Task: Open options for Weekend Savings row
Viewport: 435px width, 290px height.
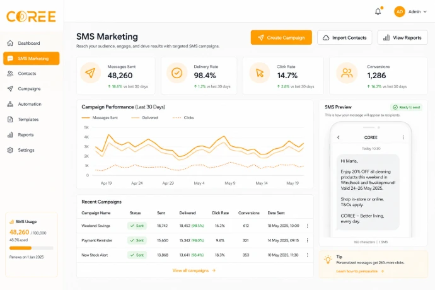Action: point(307,226)
